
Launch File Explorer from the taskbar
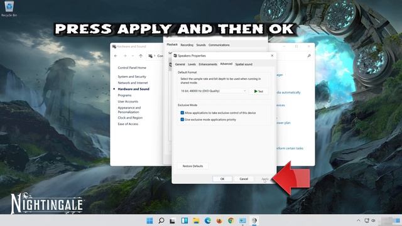click(x=196, y=220)
